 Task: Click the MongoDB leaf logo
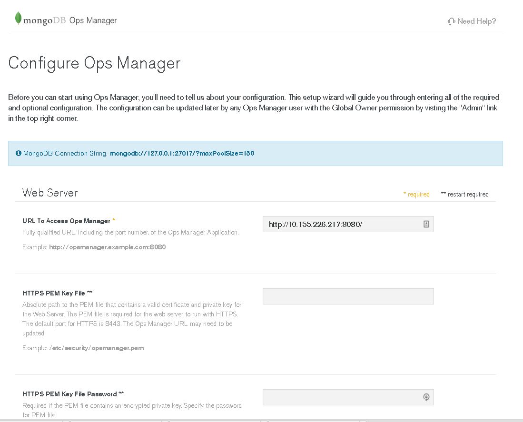tap(18, 18)
